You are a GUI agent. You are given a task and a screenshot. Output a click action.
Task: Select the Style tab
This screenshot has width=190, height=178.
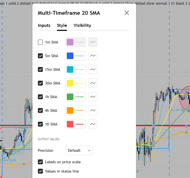click(62, 25)
